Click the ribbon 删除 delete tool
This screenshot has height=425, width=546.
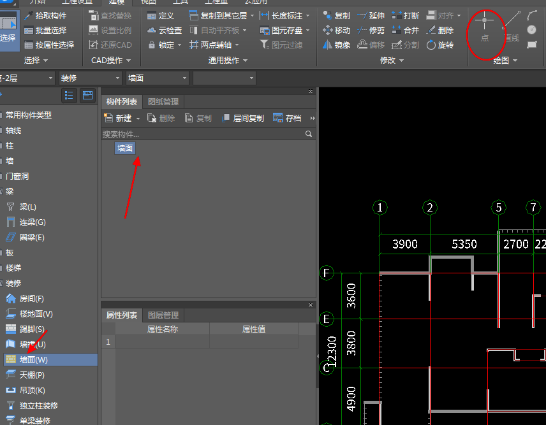tap(439, 30)
